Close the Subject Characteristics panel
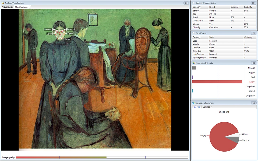 click(253, 3)
